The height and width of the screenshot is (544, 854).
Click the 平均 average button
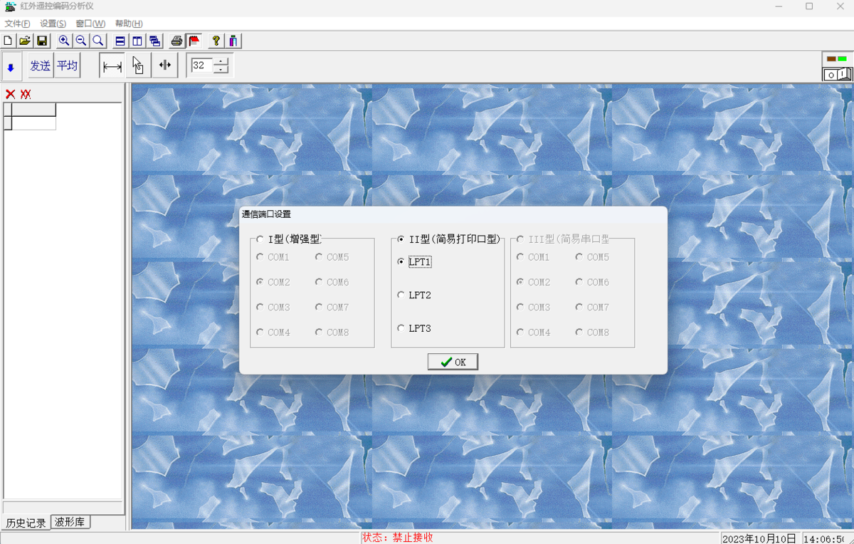click(67, 66)
